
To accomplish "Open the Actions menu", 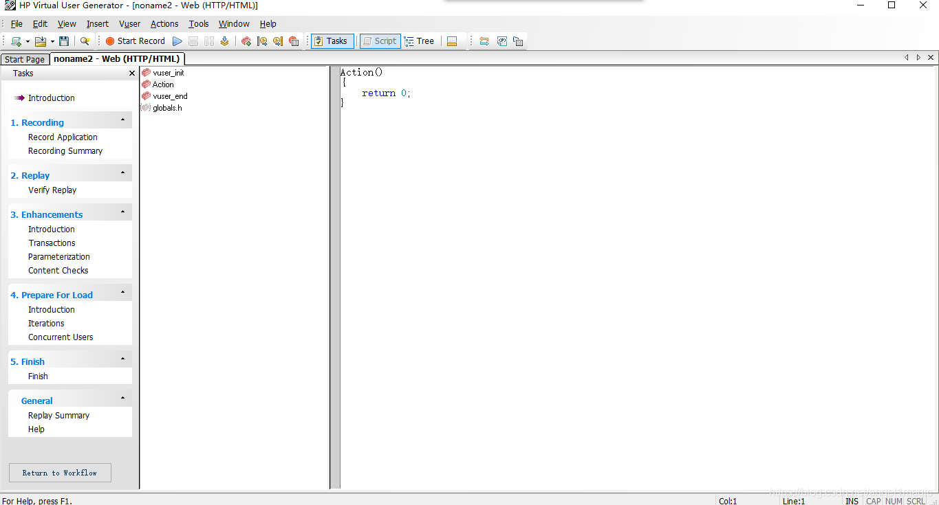I will (164, 24).
